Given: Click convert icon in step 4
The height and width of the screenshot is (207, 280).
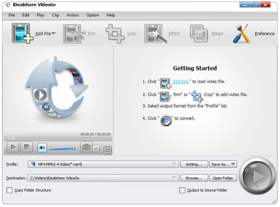Looking at the screenshot, I should point(166,121).
